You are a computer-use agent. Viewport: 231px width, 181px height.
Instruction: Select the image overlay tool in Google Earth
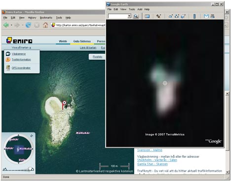183,16
